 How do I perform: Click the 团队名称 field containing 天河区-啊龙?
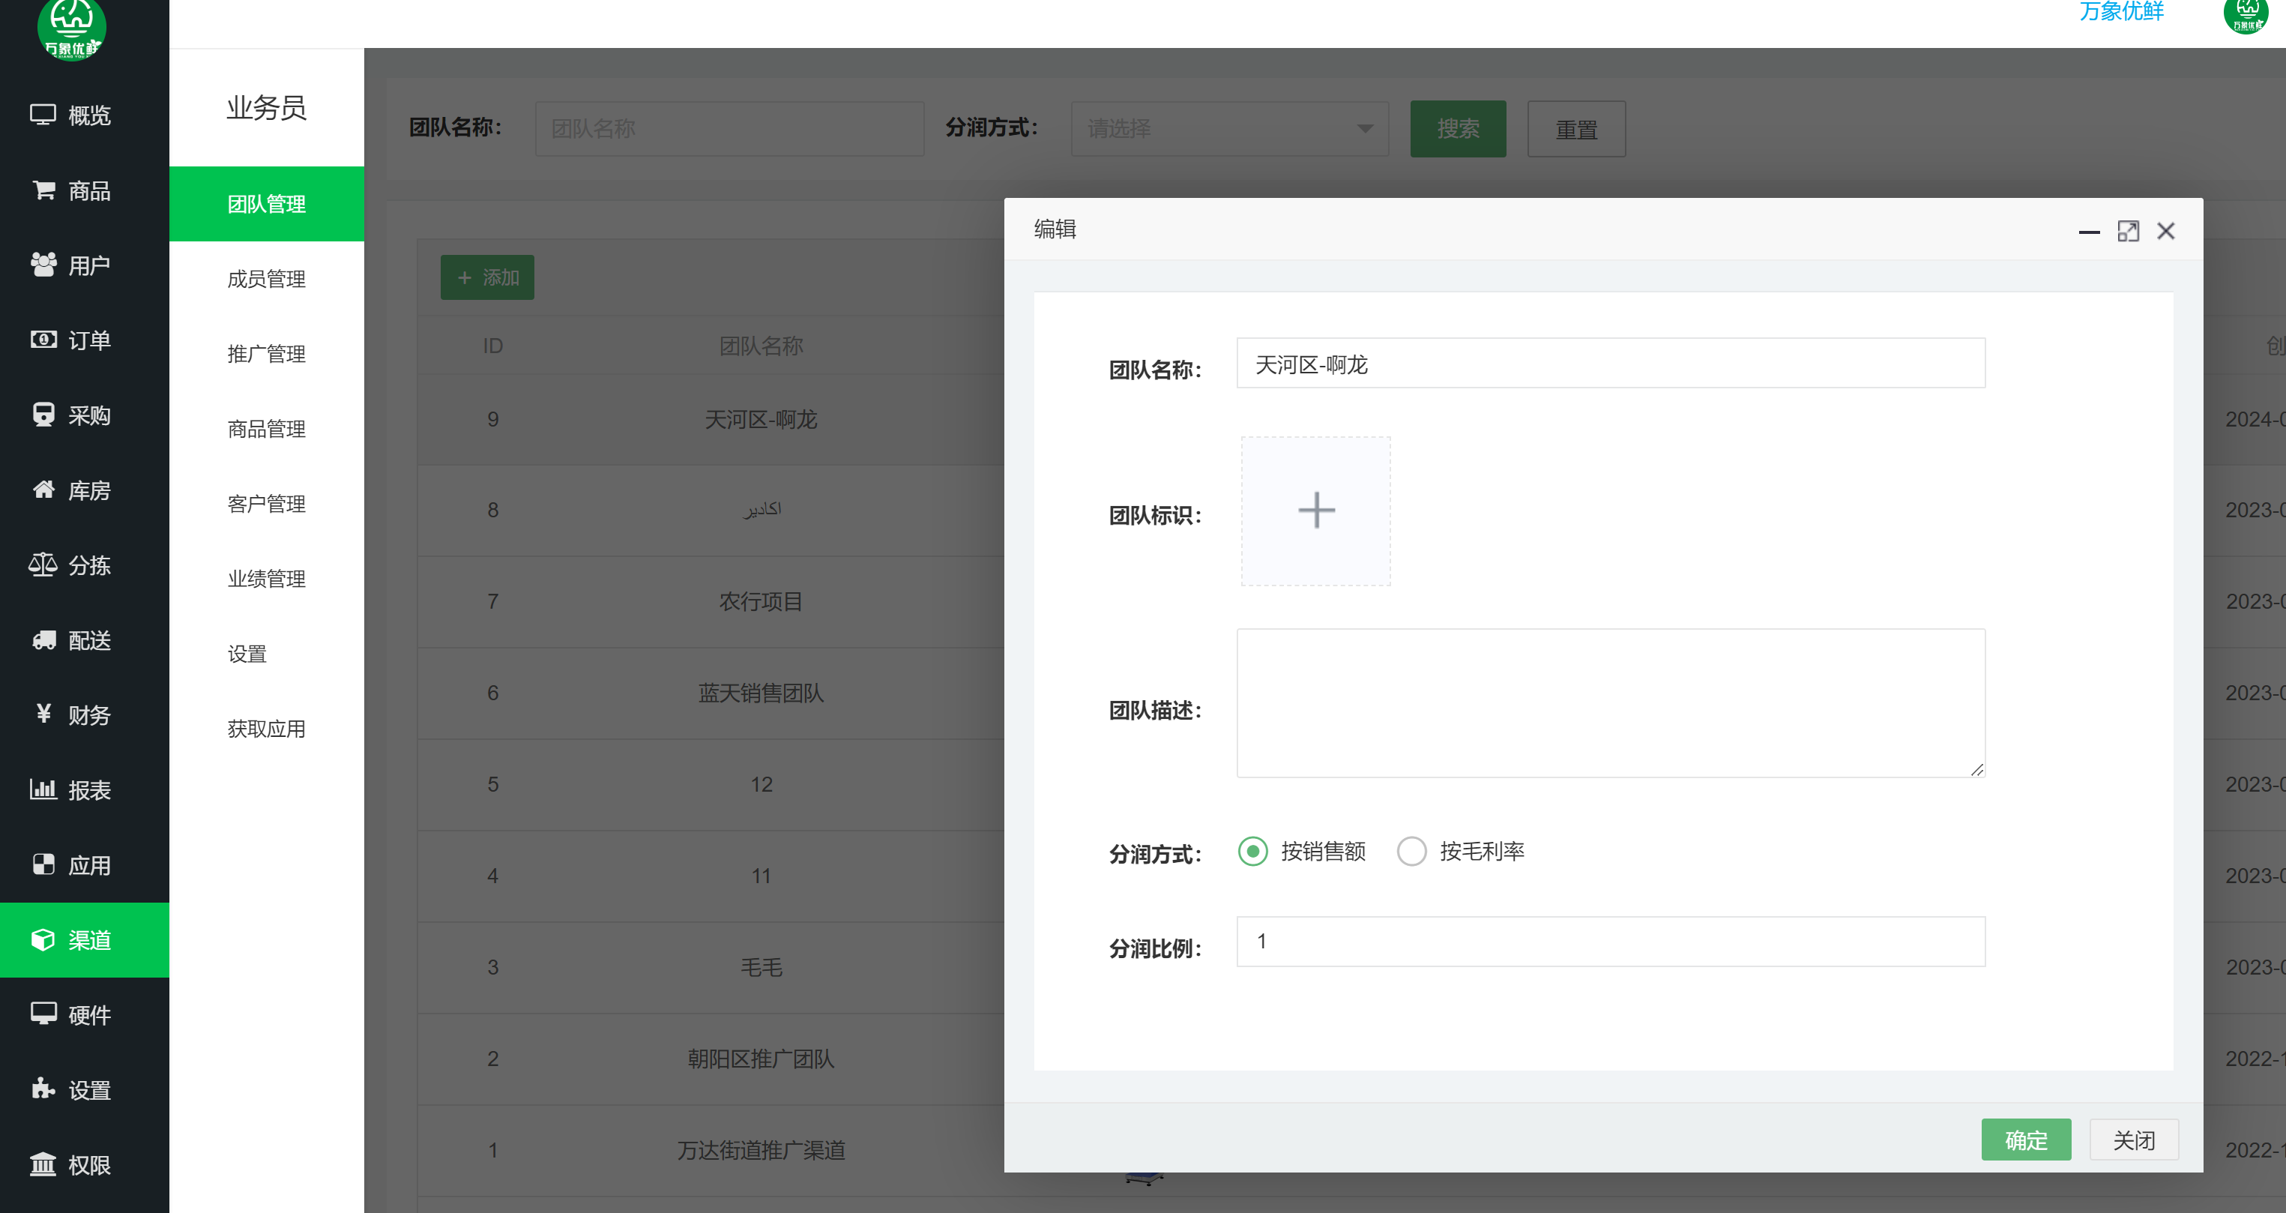(1610, 364)
